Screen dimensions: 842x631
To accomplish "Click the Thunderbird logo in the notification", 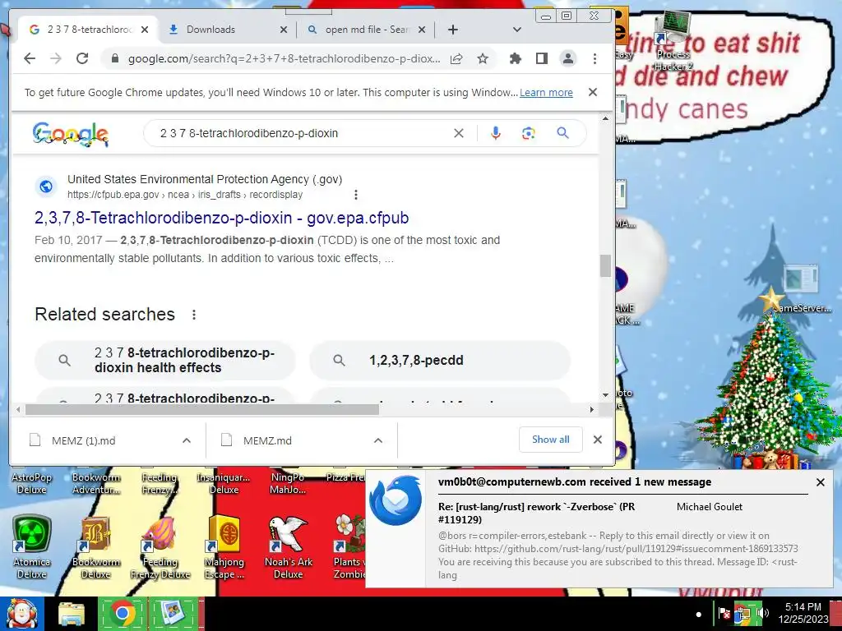I will point(396,500).
